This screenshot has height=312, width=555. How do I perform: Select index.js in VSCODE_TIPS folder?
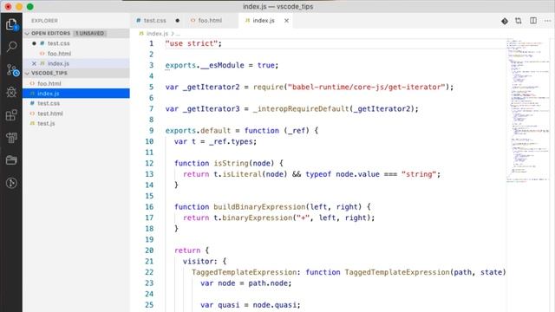(x=76, y=94)
